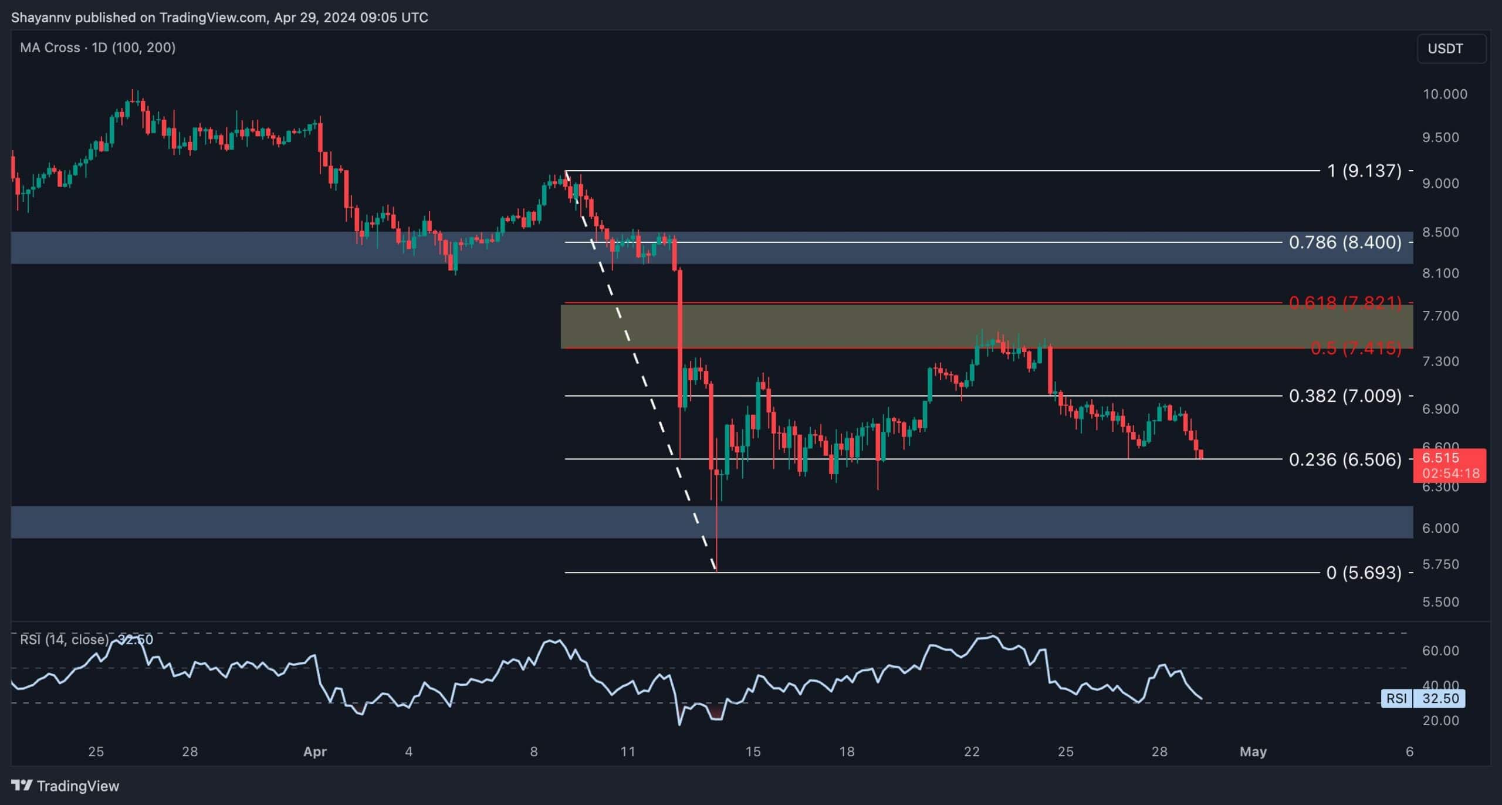Image resolution: width=1502 pixels, height=805 pixels.
Task: Click the Fibonacci level label 1 (9.137)
Action: (x=1364, y=171)
